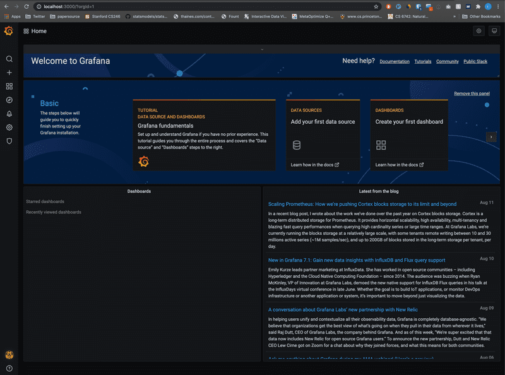Bookmark page with the star icon
Image resolution: width=505 pixels, height=375 pixels.
(376, 6)
